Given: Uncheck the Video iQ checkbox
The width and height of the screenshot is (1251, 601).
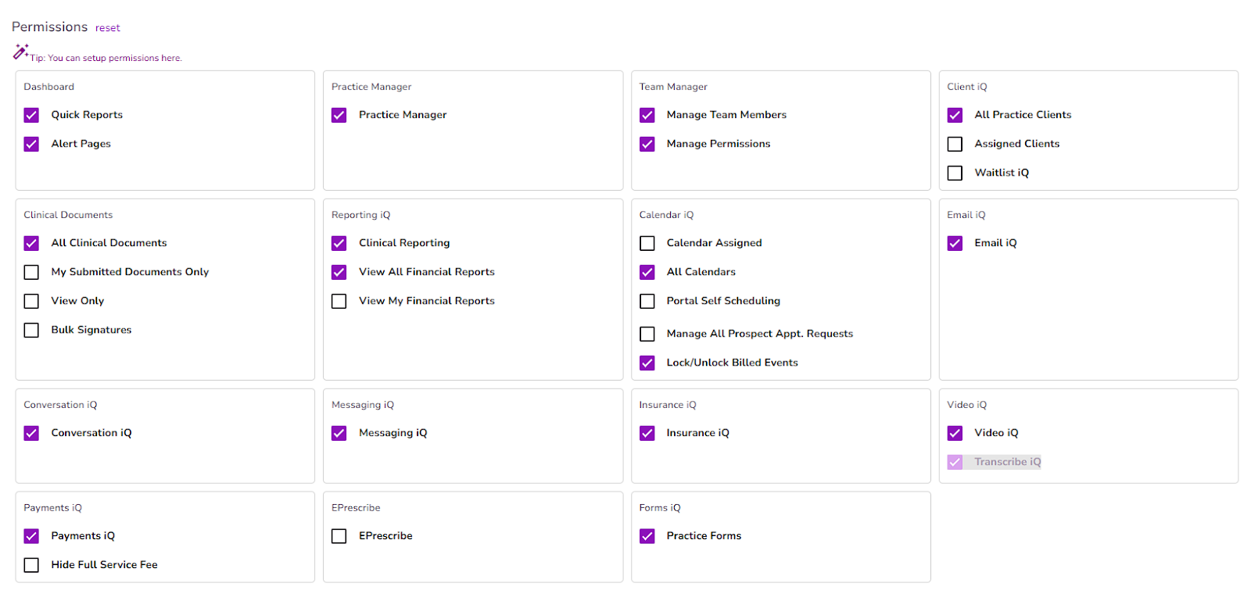Looking at the screenshot, I should click(955, 433).
